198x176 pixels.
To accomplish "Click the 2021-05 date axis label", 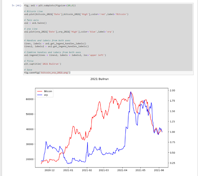I will (x=140, y=170).
